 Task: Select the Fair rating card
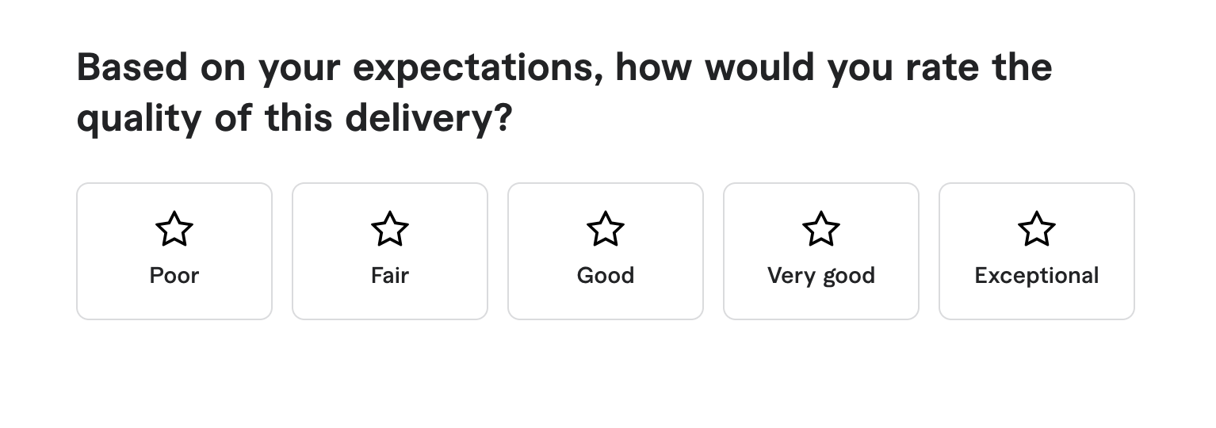coord(390,251)
